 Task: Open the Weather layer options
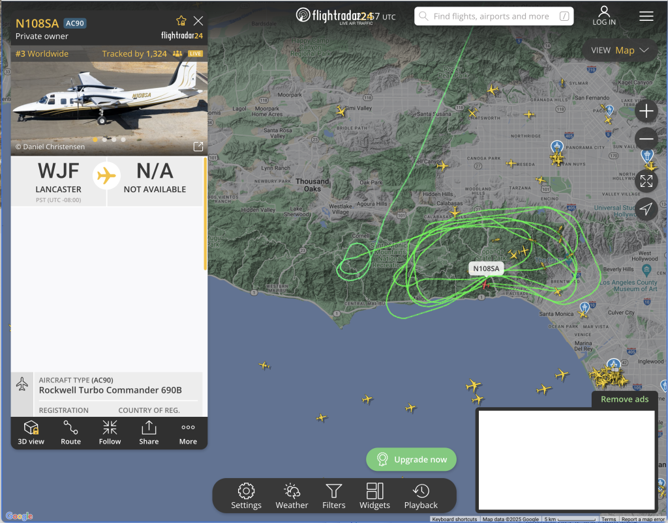292,496
